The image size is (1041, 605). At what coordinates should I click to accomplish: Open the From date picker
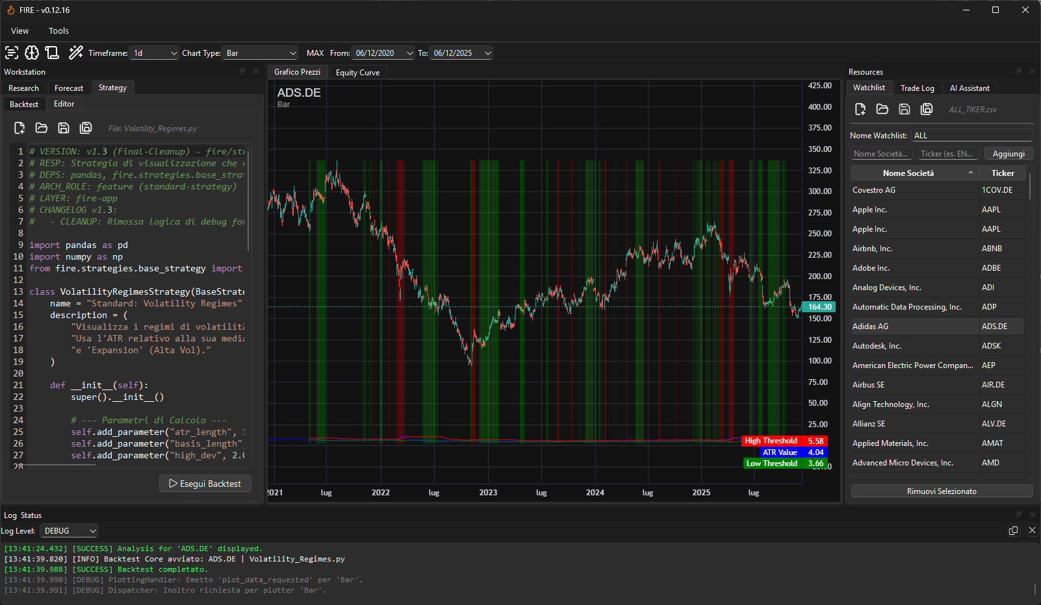click(x=383, y=53)
